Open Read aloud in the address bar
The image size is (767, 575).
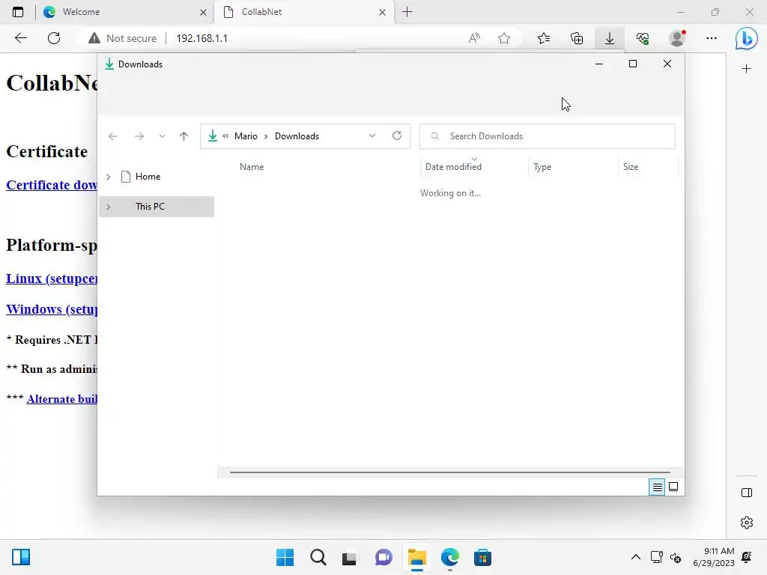474,38
